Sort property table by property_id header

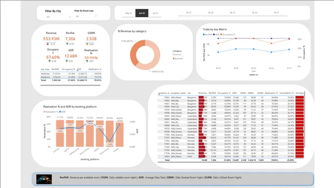164,93
